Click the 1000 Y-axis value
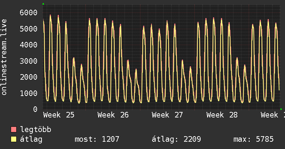285x149 pixels. pos(29,93)
